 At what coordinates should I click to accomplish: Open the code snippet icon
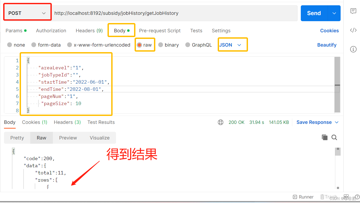tap(353, 30)
